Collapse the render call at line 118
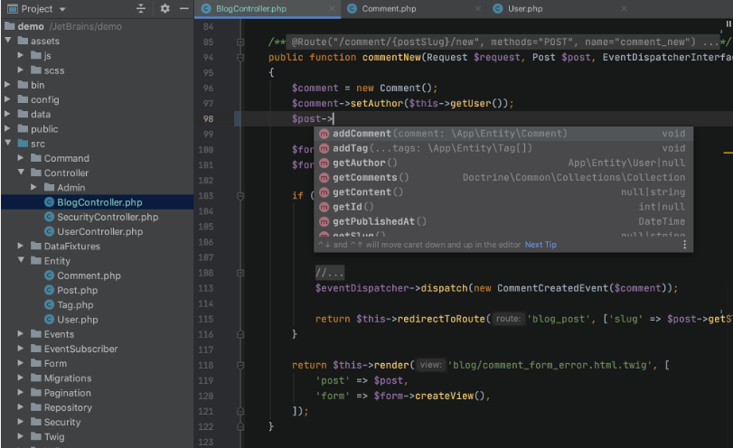Screen dimensions: 733x448 (x=240, y=365)
